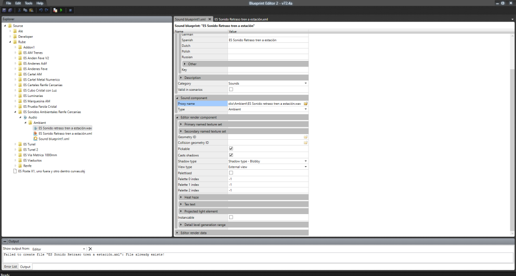Browse for Proxy name file via folder icon
Screen dimensions: 516x276
pyautogui.click(x=305, y=104)
